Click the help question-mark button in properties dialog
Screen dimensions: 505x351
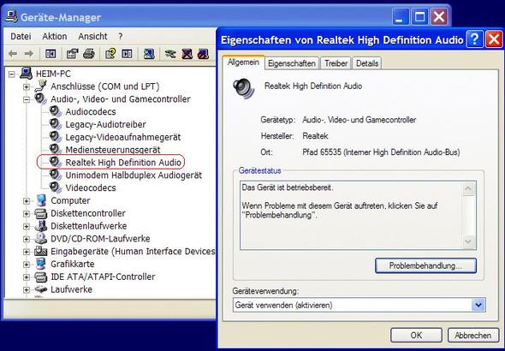(474, 39)
